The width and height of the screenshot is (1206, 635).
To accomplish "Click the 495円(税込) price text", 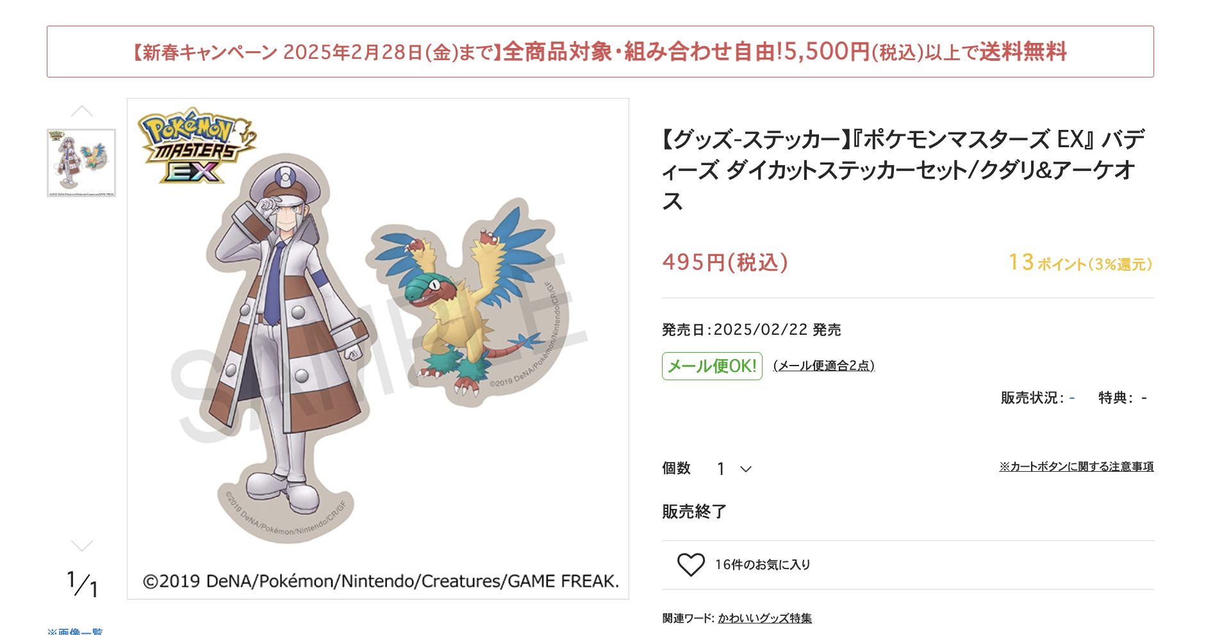I will tap(725, 262).
